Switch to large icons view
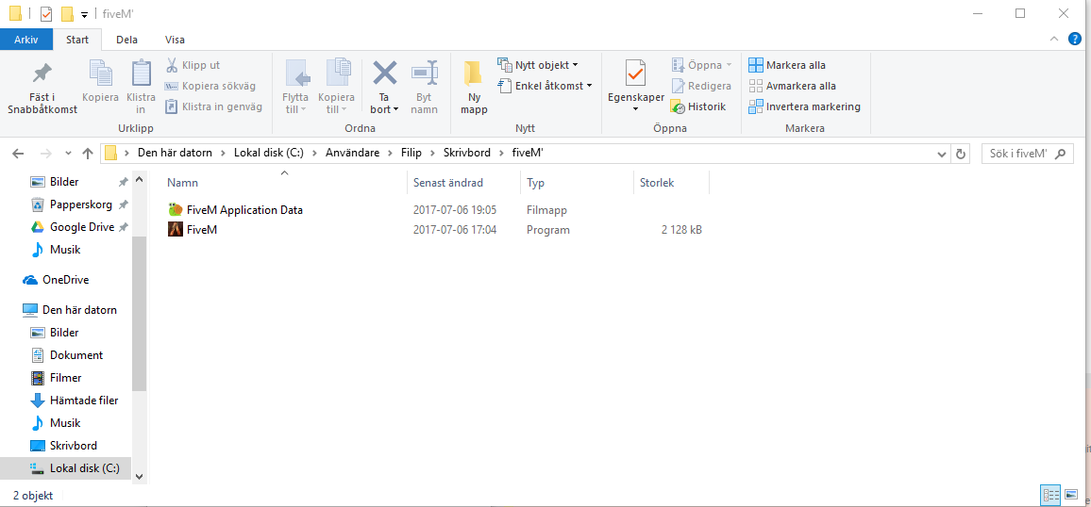The height and width of the screenshot is (507, 1091). coord(1071,495)
